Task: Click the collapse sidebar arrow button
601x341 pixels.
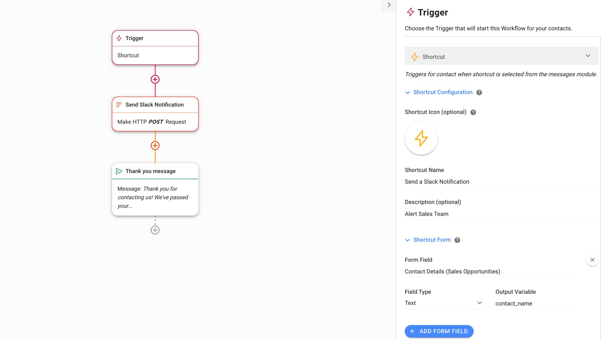Action: (x=388, y=5)
